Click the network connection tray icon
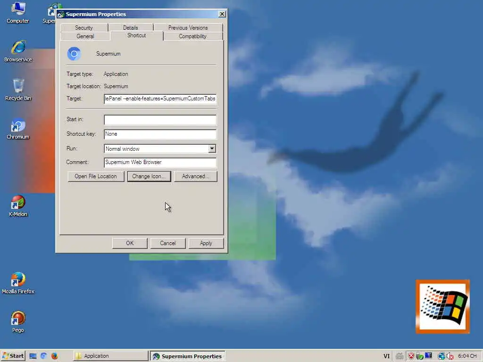 441,356
